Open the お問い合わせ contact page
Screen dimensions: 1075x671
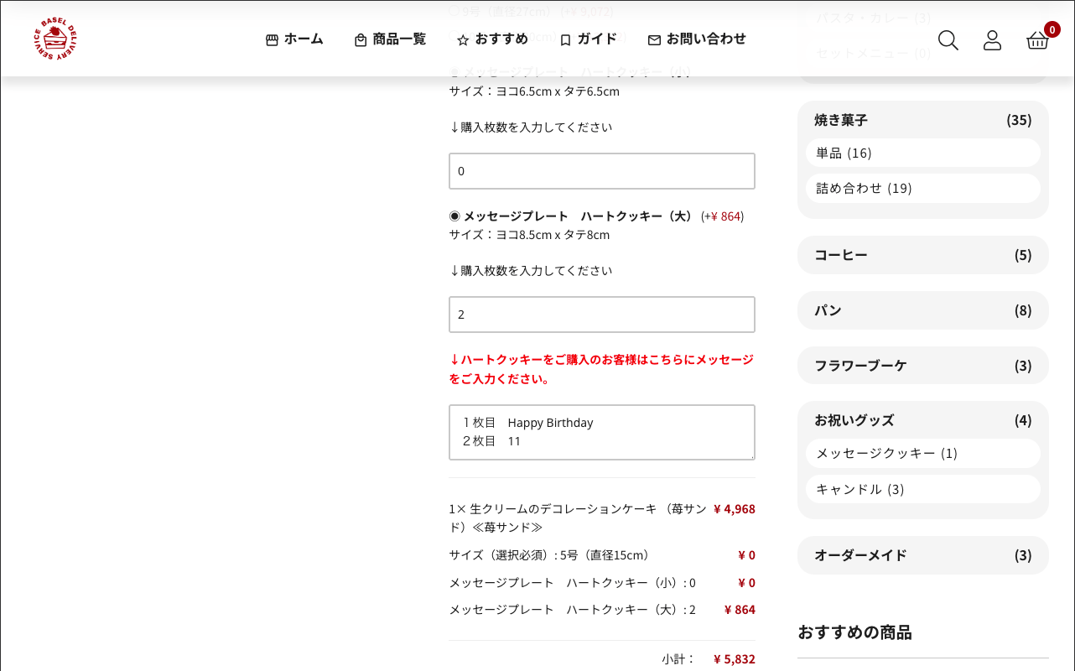697,39
